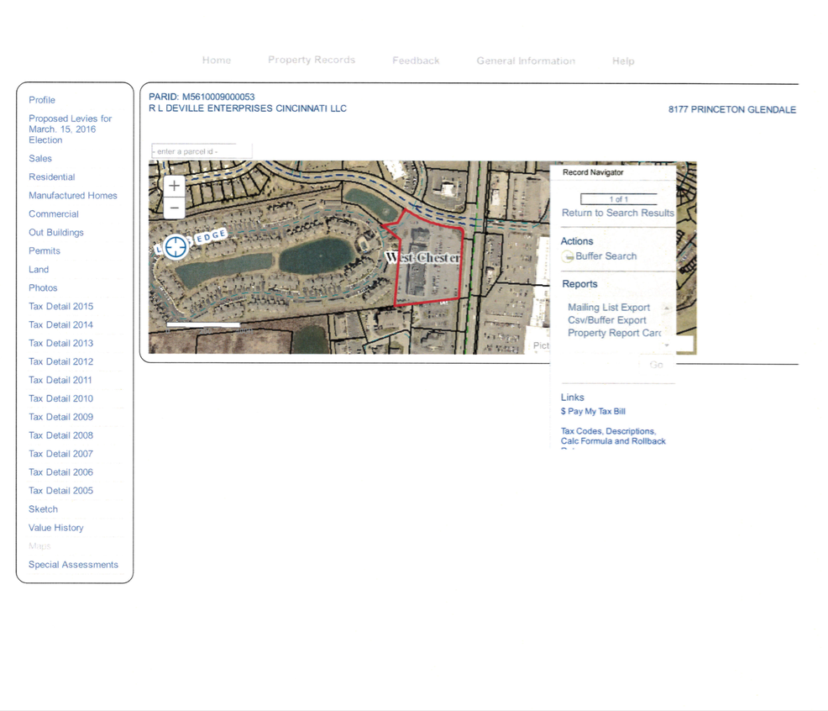828x711 pixels.
Task: Open Tax Detail 2015 in sidebar
Action: tap(60, 307)
